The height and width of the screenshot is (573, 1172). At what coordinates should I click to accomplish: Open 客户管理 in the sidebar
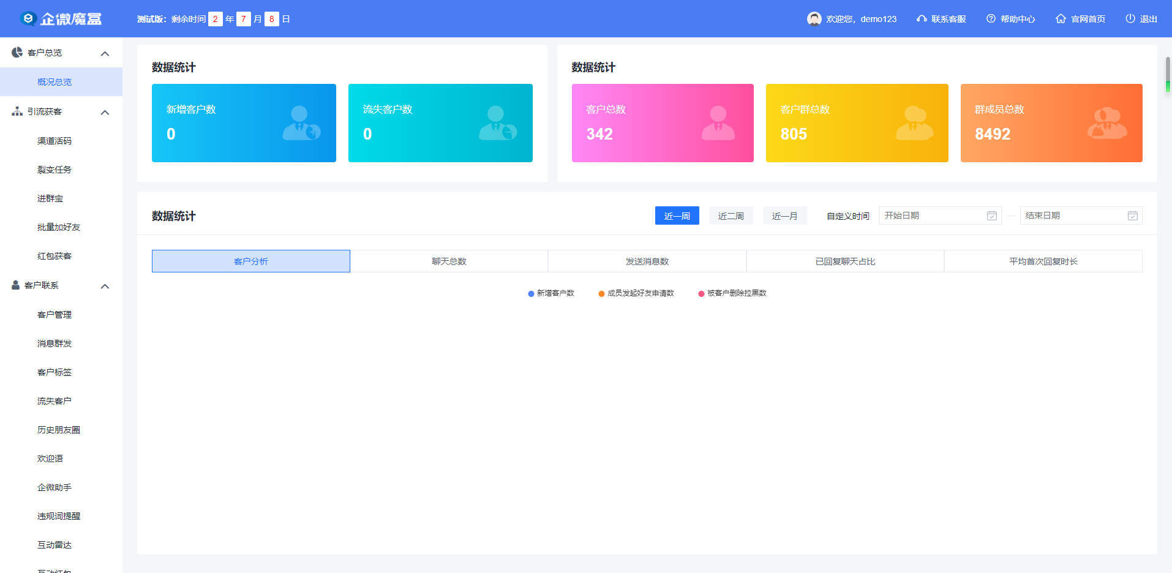[x=61, y=315]
